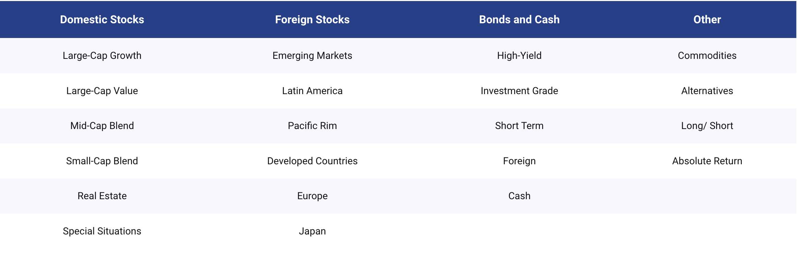Select the Absolute Return entry
The image size is (797, 256).
[x=707, y=161]
